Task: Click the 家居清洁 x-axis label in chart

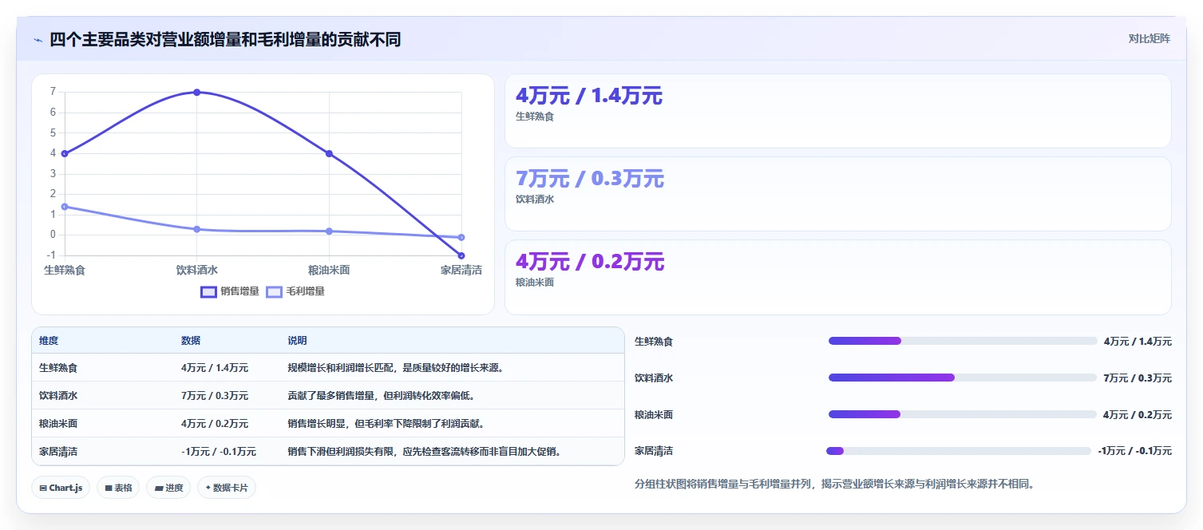Action: [x=461, y=271]
